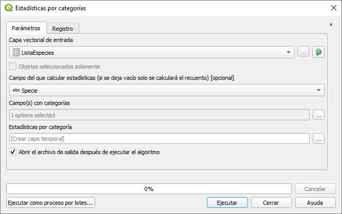
Task: Select the Parámetros tab
Action: click(26, 28)
